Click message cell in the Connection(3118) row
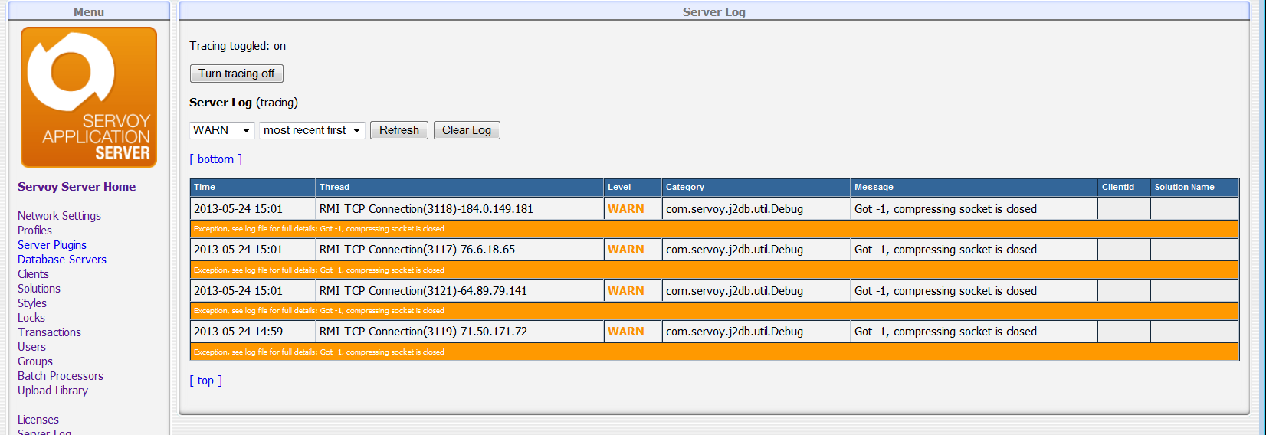This screenshot has height=435, width=1266. click(x=974, y=209)
